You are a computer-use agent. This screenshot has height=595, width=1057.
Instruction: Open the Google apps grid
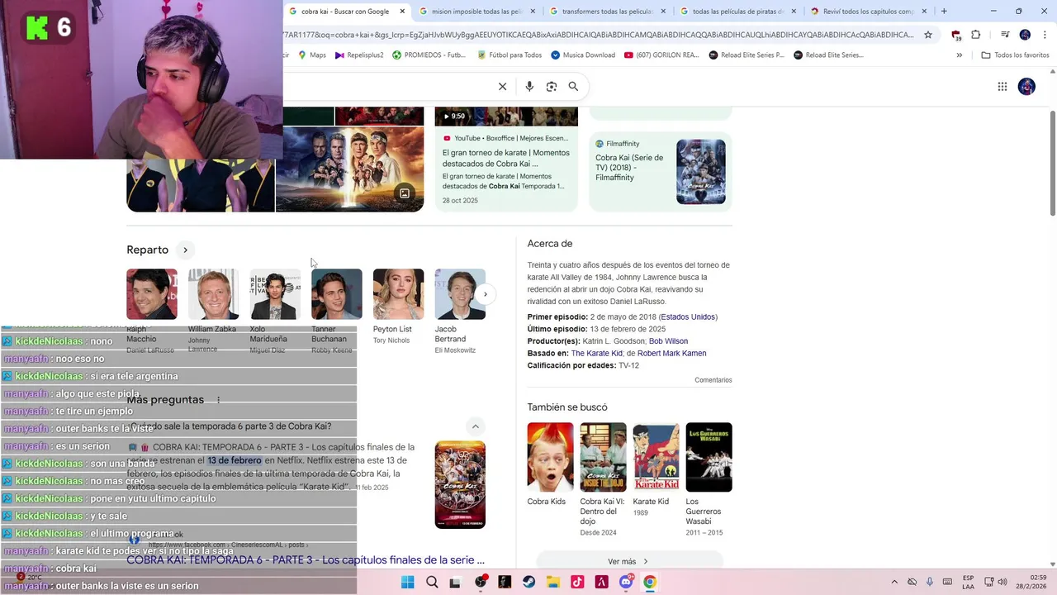pyautogui.click(x=1002, y=86)
